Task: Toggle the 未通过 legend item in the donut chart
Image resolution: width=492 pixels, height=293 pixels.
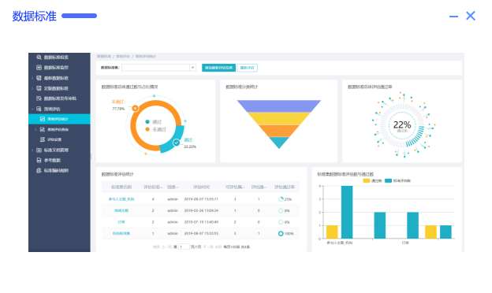Action: pyautogui.click(x=155, y=129)
